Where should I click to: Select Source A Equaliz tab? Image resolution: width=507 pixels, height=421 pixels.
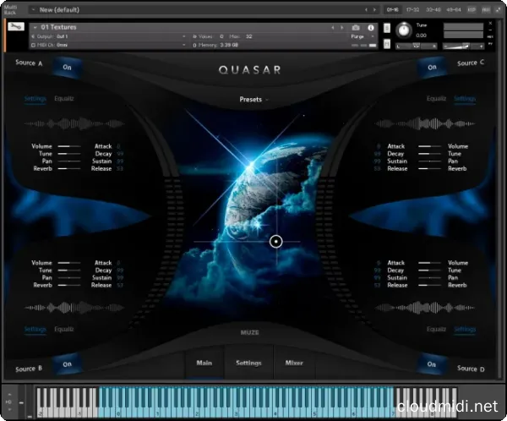[x=64, y=98]
